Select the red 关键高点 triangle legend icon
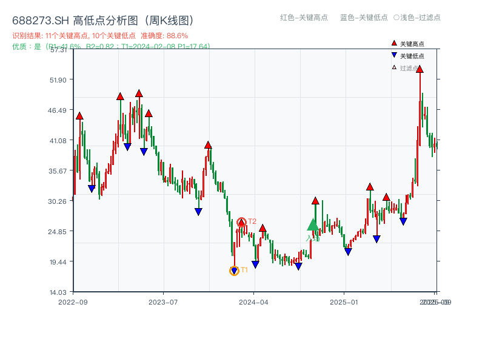This screenshot has height=364, width=485. coord(393,44)
